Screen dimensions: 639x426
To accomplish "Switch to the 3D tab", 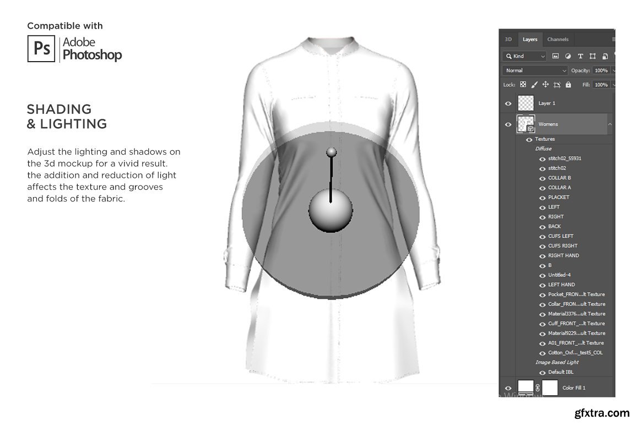I will (x=508, y=40).
